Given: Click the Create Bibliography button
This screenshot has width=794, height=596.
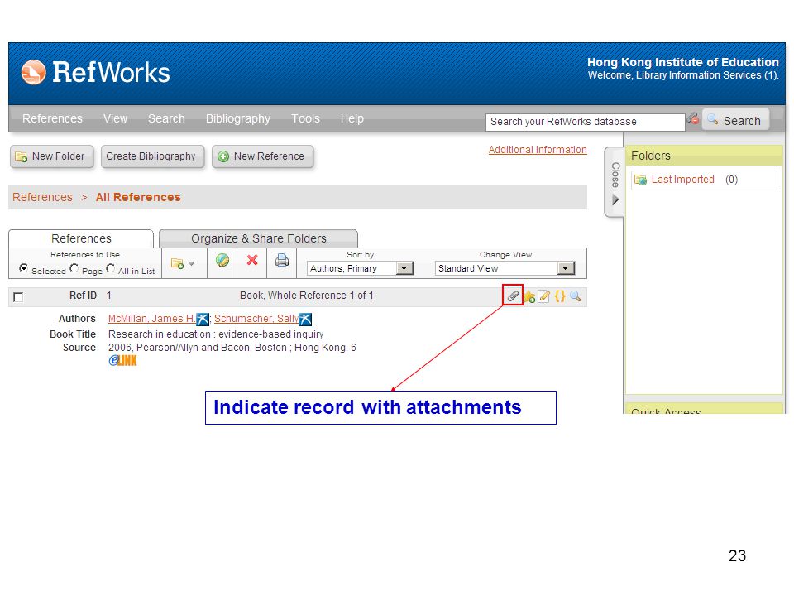Looking at the screenshot, I should (x=152, y=156).
